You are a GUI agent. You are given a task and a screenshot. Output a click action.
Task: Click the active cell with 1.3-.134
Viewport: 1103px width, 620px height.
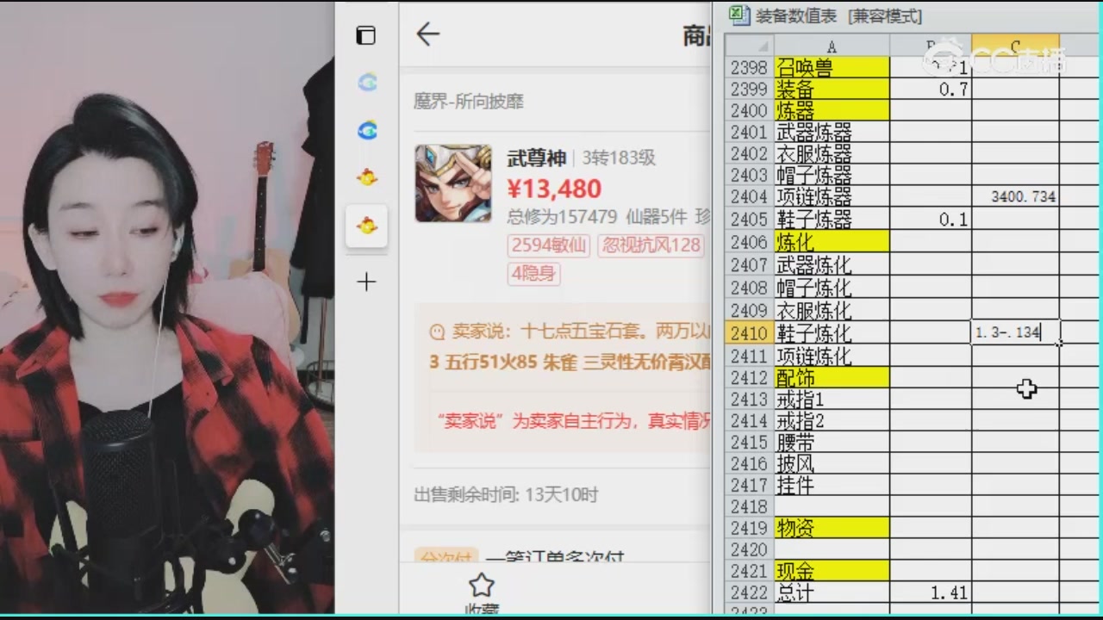[1015, 332]
